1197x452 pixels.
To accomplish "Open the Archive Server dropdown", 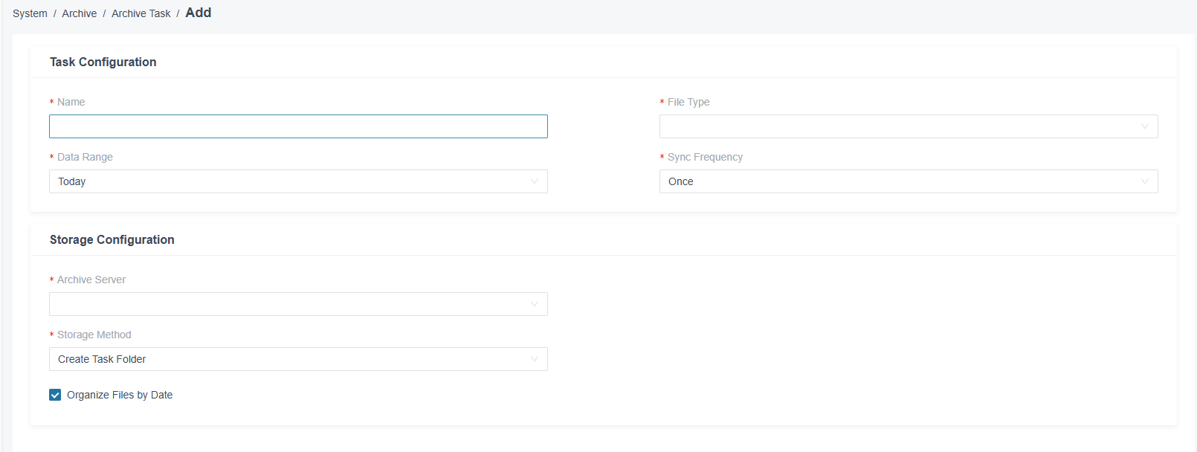I will click(x=298, y=304).
